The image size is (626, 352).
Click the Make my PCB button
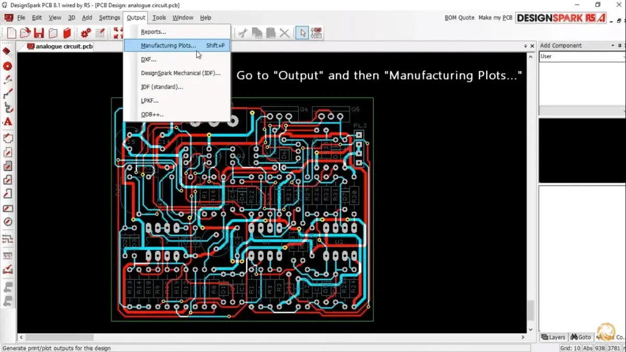[495, 18]
